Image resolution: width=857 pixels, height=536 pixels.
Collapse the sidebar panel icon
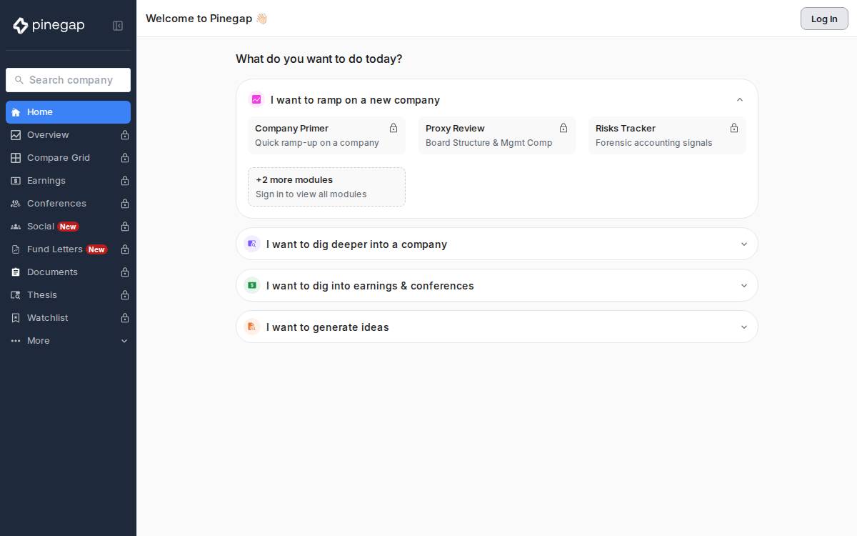tap(118, 26)
